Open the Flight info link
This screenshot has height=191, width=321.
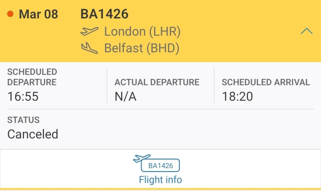click(x=160, y=180)
